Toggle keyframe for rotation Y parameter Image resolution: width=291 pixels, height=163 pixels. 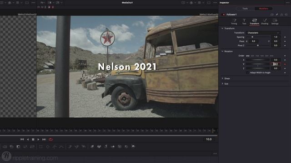tap(285, 64)
